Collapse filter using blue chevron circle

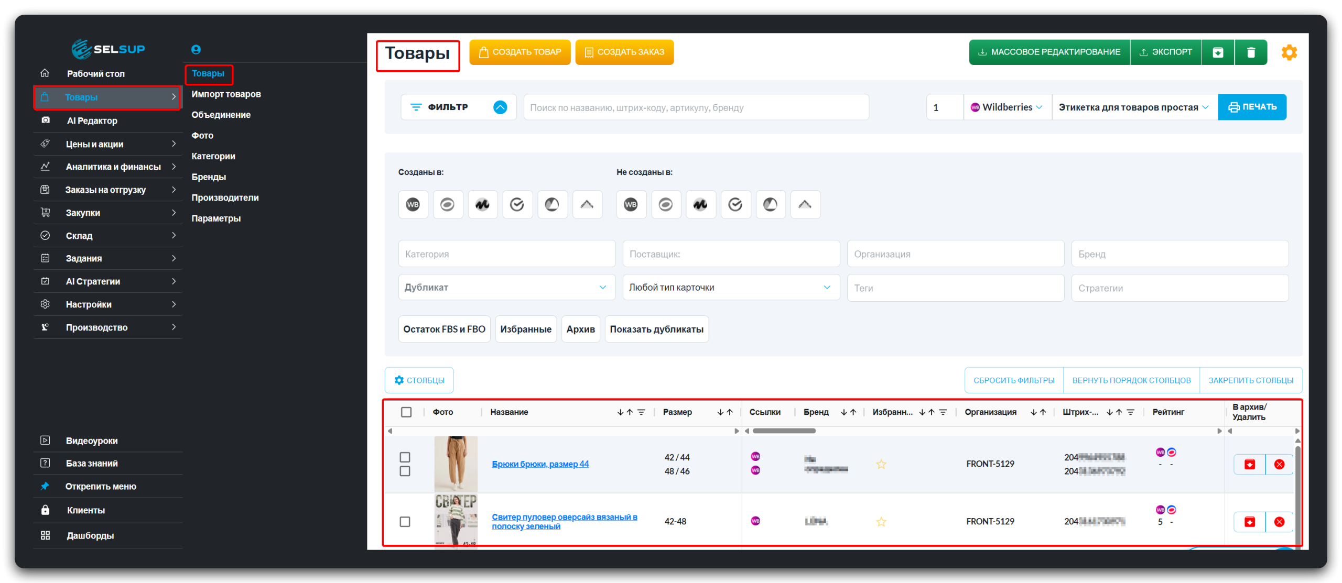coord(500,107)
